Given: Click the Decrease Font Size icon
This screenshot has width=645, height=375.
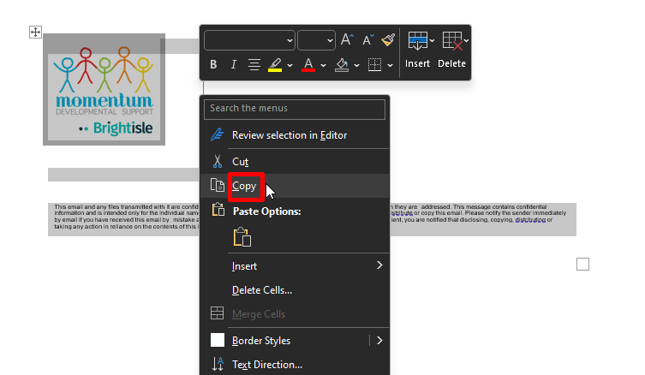Looking at the screenshot, I should 367,39.
